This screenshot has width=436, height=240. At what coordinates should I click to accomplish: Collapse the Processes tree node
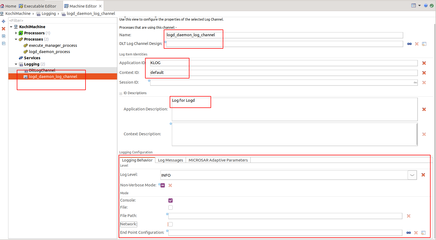[x=16, y=39]
